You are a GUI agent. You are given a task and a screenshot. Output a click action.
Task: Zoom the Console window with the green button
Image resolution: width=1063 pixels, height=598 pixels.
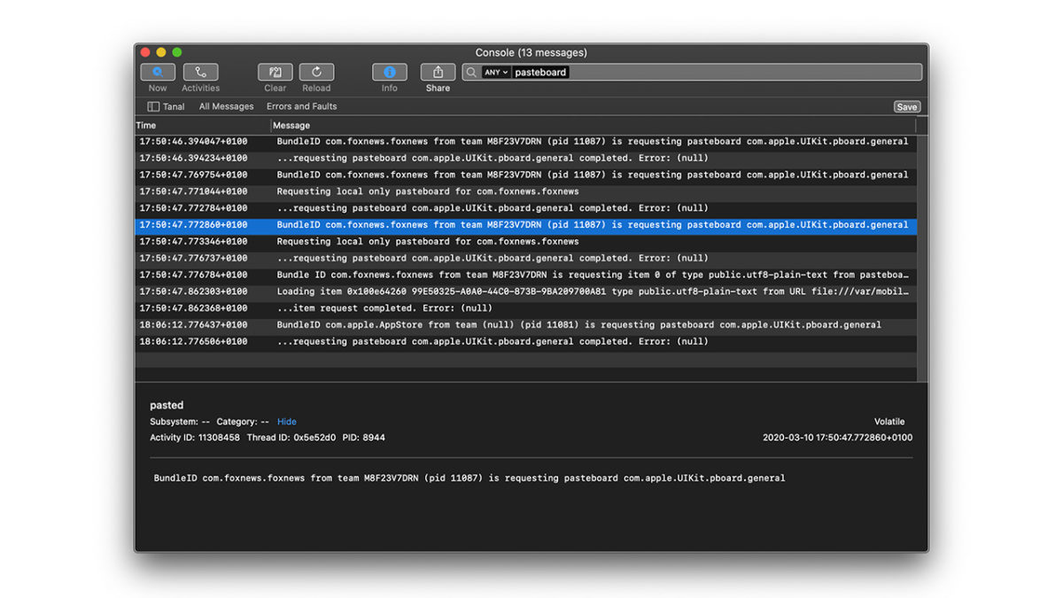tap(177, 52)
